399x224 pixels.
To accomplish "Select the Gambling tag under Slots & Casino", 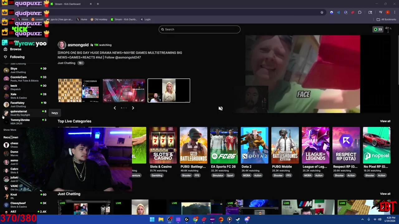I will (157, 175).
